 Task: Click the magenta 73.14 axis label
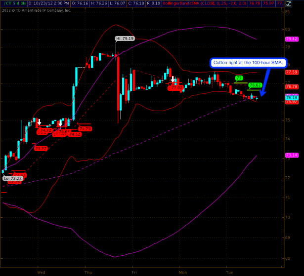[x=291, y=155]
